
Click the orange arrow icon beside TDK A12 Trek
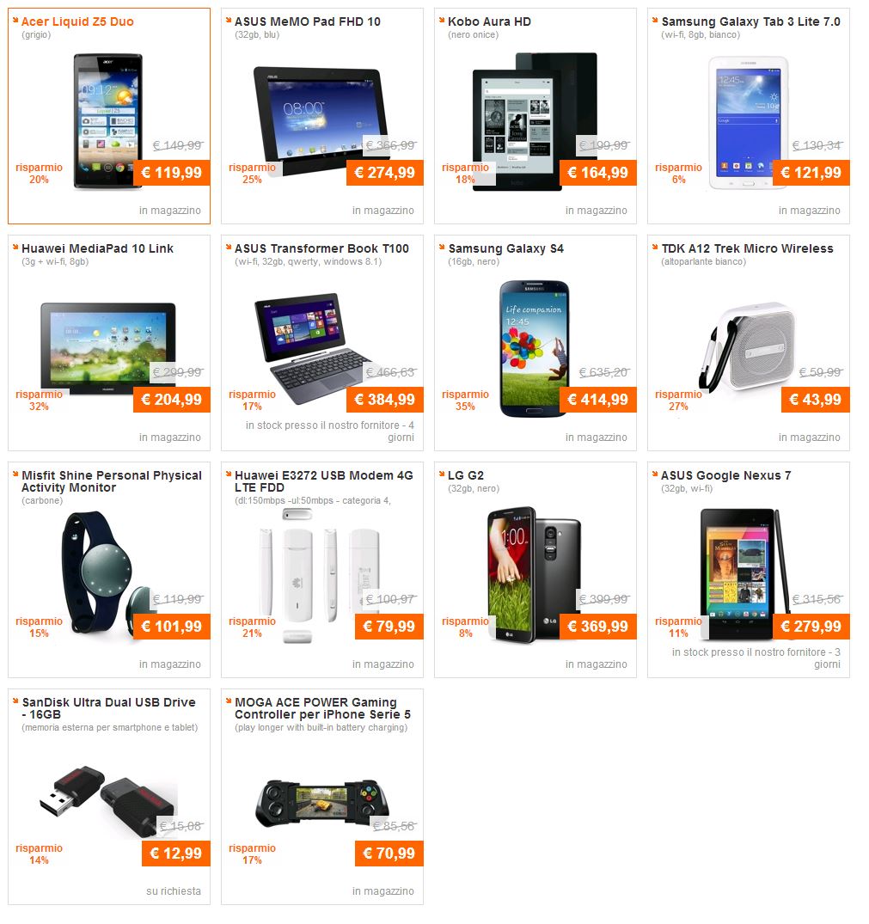tap(655, 247)
